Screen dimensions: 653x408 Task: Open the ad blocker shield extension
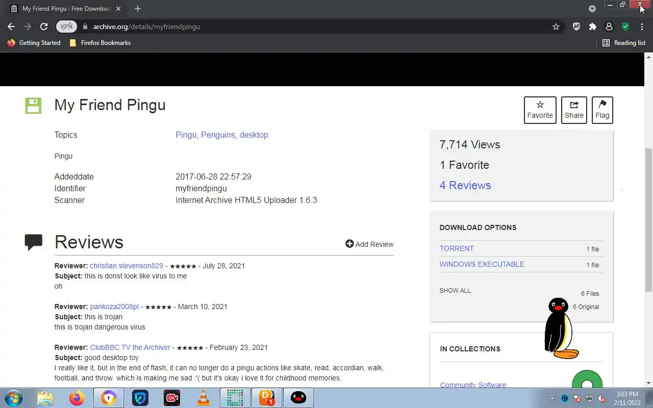tap(576, 27)
